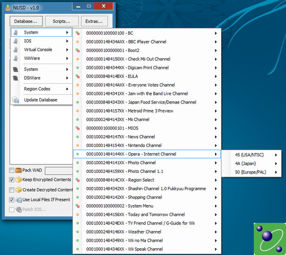
Task: Expand the News Channel submenu arrow
Action: 216,137
